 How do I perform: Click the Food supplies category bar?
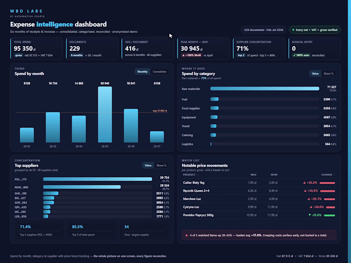pos(215,108)
